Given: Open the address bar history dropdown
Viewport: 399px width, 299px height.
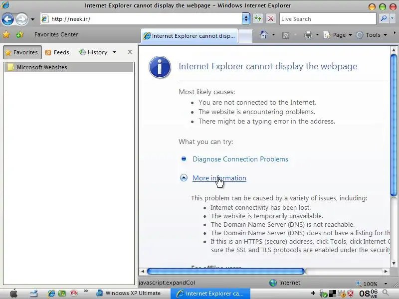Looking at the screenshot, I should point(246,19).
